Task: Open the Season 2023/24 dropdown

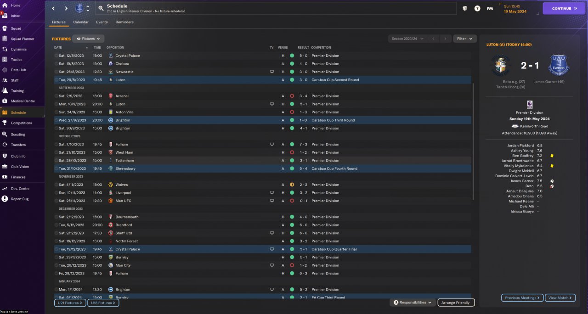Action: (x=408, y=39)
